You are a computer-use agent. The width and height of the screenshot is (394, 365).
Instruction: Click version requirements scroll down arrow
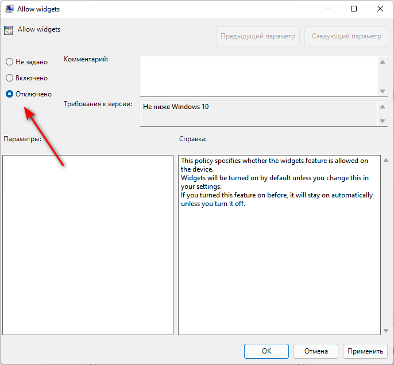383,121
